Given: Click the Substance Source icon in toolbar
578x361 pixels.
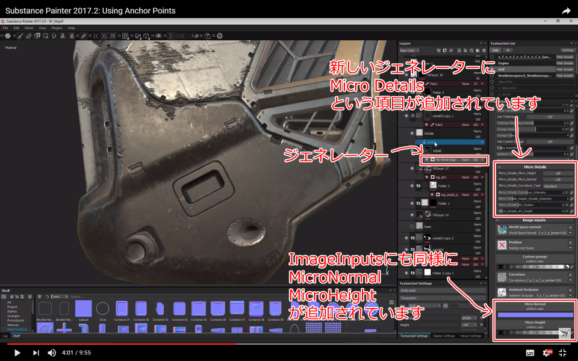Looking at the screenshot, I should point(219,35).
